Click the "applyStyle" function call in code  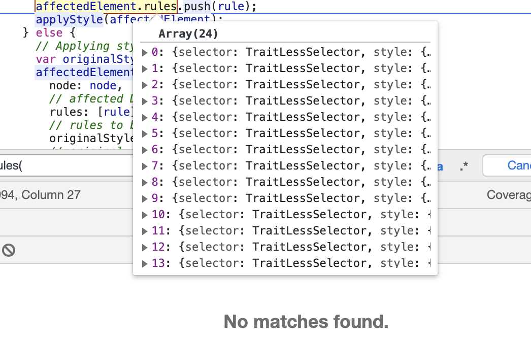pyautogui.click(x=70, y=20)
